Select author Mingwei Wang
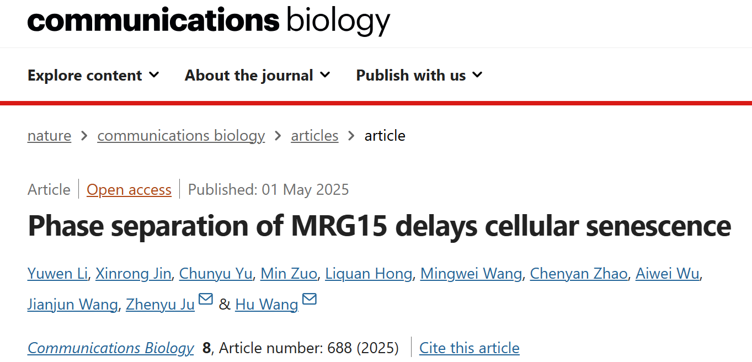The width and height of the screenshot is (752, 362). point(471,274)
